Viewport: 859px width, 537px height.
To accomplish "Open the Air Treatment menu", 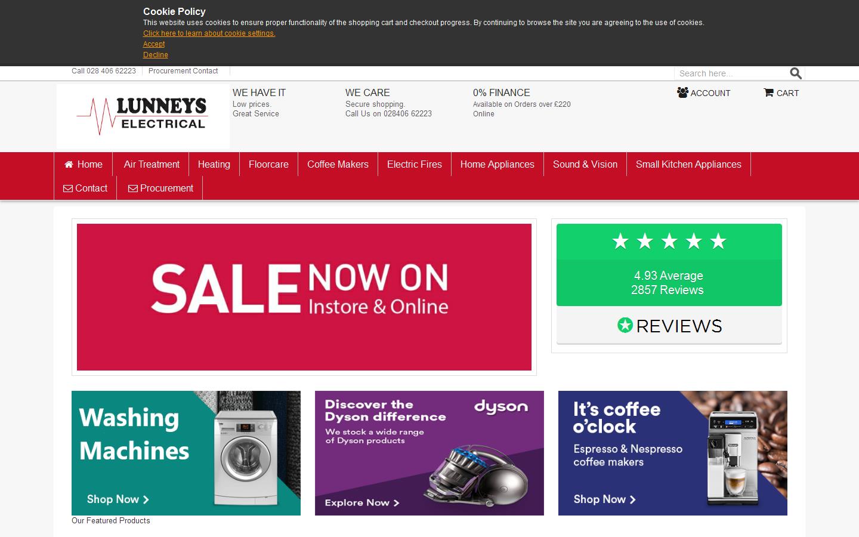I will [x=151, y=164].
